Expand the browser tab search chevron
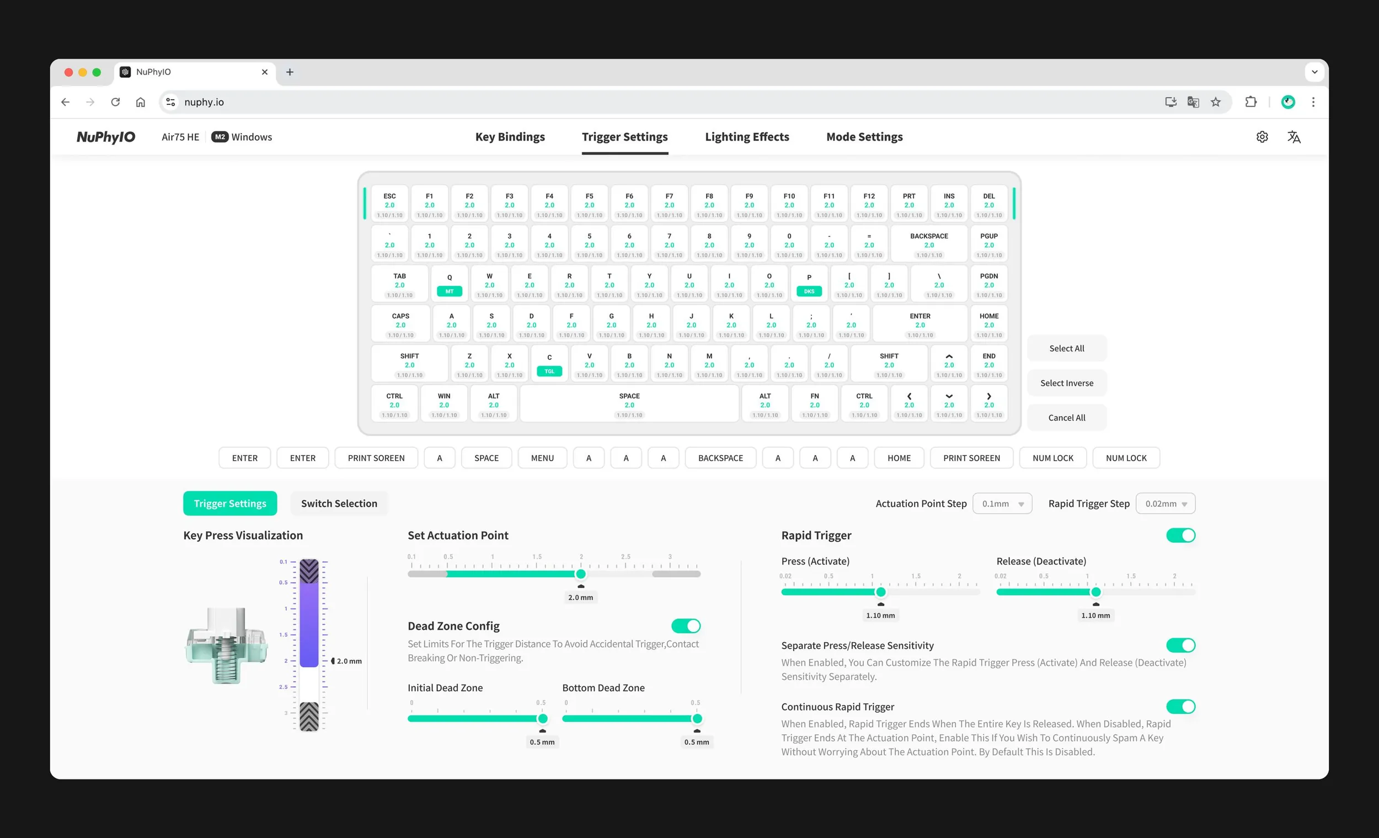1379x838 pixels. click(1314, 72)
